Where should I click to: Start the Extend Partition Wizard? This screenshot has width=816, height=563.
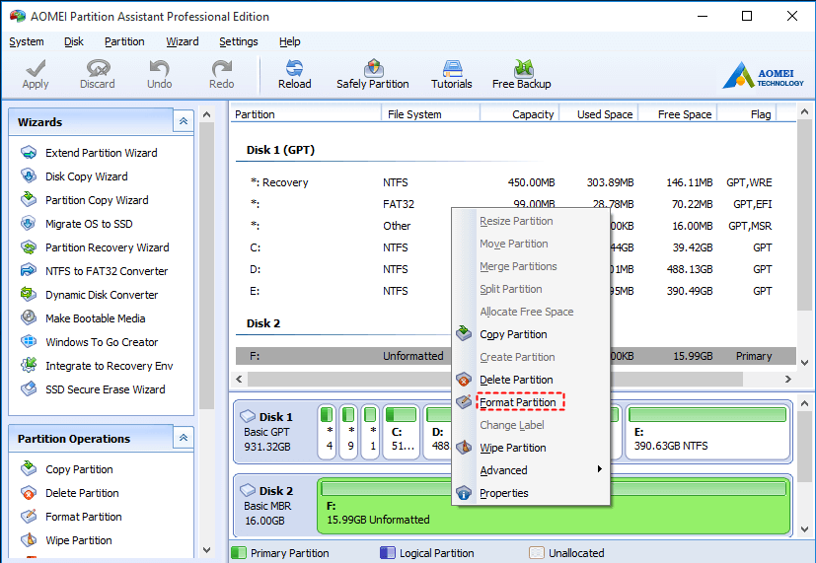[x=101, y=153]
